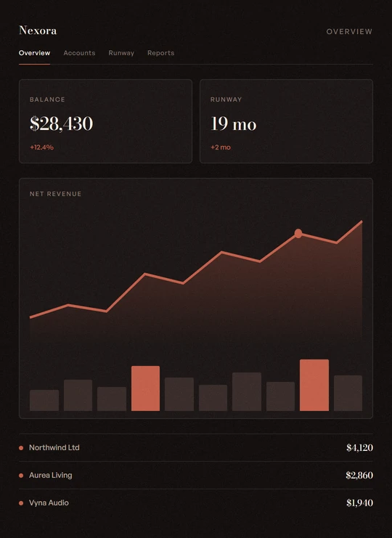Screen dimensions: 392x538
Task: Click the last gray bar in the bar chart
Action: [348, 393]
